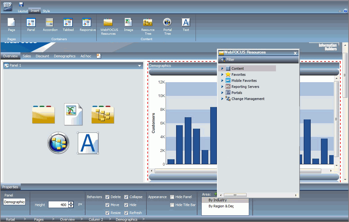Click the Mobile Favorites MF icon

point(228,81)
